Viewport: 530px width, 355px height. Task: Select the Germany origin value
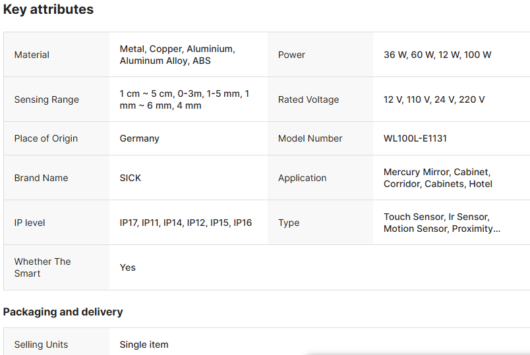pyautogui.click(x=139, y=138)
